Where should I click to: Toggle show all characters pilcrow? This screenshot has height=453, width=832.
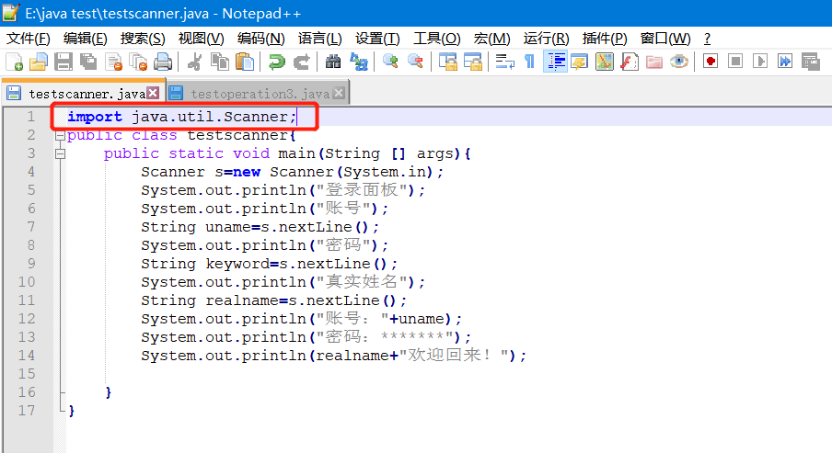529,62
